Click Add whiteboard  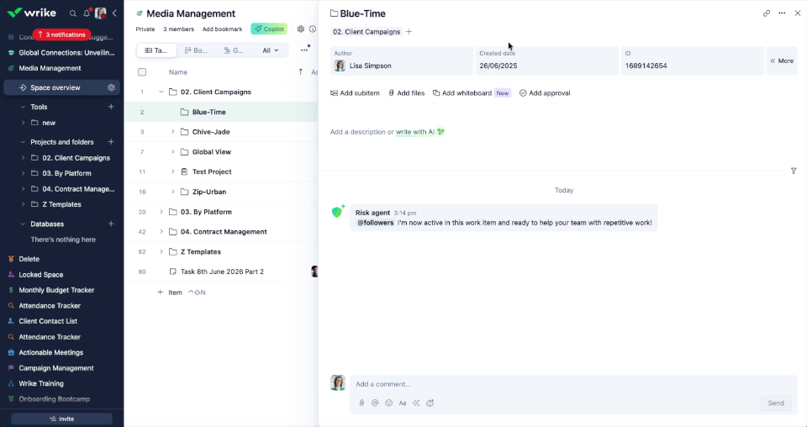pos(462,93)
